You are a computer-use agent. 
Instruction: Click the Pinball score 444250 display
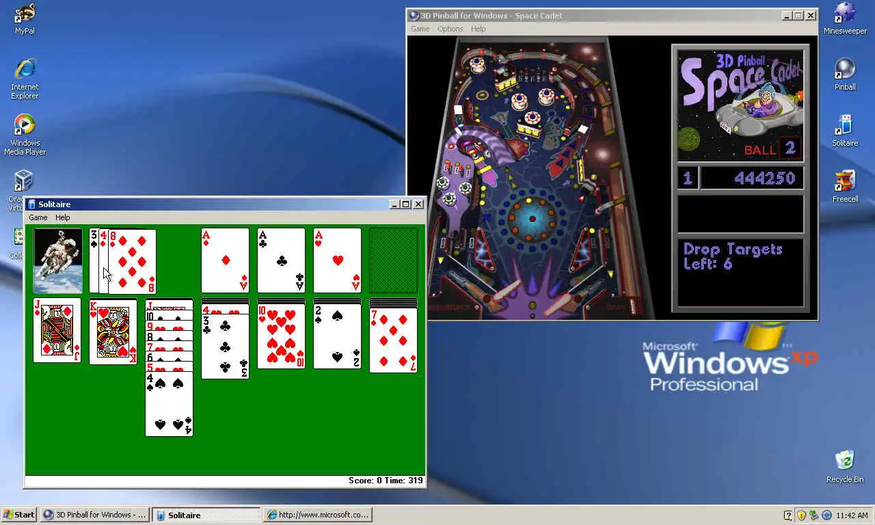[753, 178]
